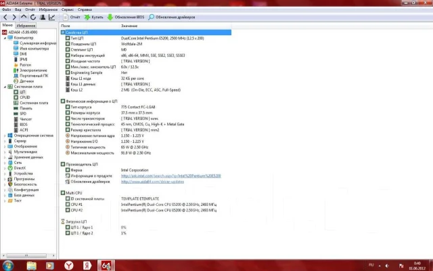
Task: Open the Избранное menu
Action: pyautogui.click(x=48, y=9)
